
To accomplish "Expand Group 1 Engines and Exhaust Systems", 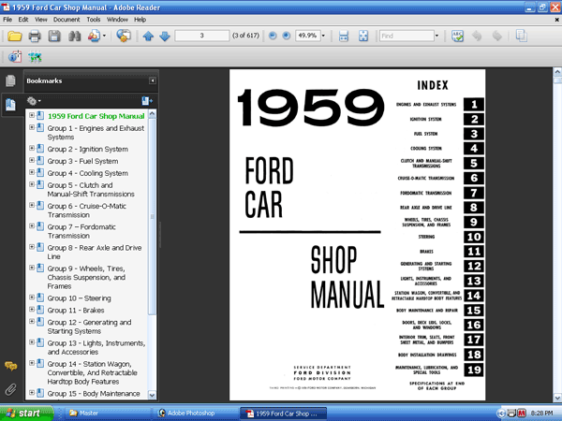I will (x=32, y=127).
